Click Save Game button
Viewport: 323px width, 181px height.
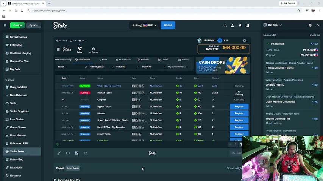73,168
